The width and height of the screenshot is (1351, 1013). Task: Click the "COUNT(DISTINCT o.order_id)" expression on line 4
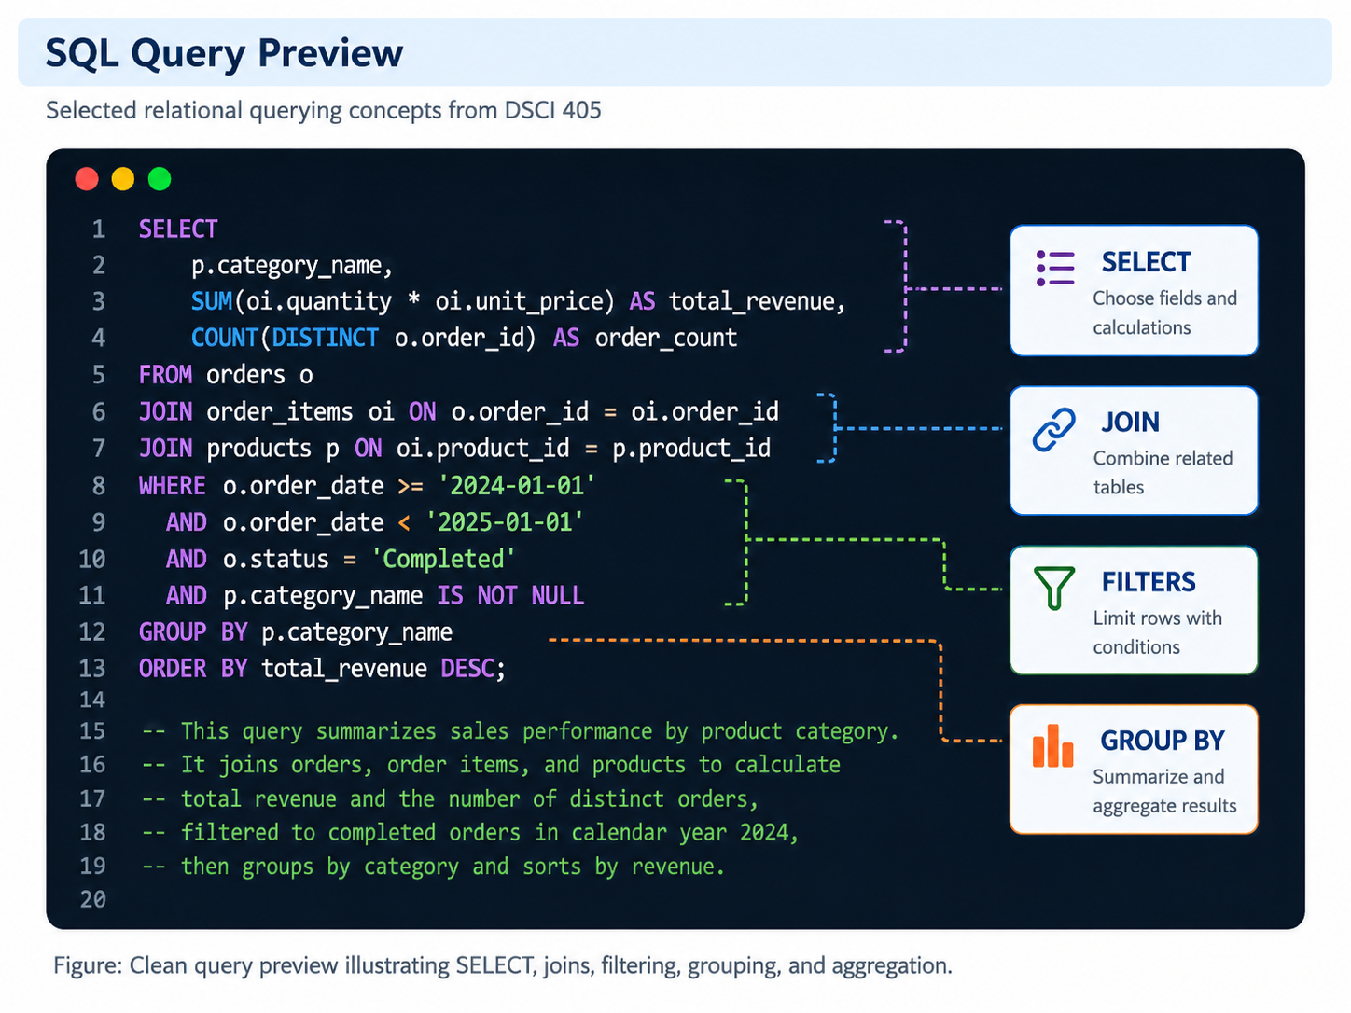click(x=364, y=338)
